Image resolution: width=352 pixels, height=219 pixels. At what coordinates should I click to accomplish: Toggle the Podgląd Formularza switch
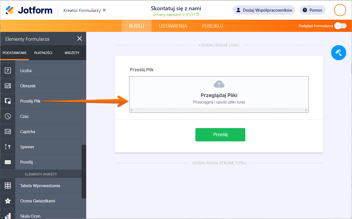[x=340, y=26]
